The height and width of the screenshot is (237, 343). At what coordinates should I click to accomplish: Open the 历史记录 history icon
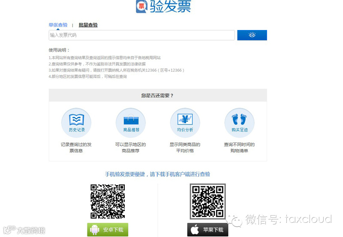click(x=76, y=123)
